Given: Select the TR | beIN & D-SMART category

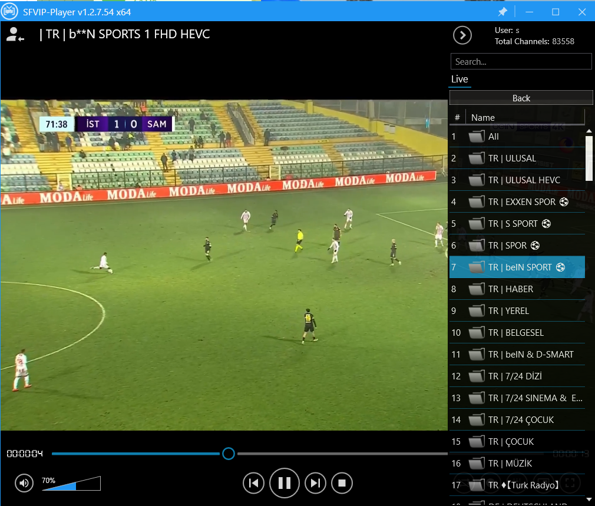Looking at the screenshot, I should tap(517, 354).
